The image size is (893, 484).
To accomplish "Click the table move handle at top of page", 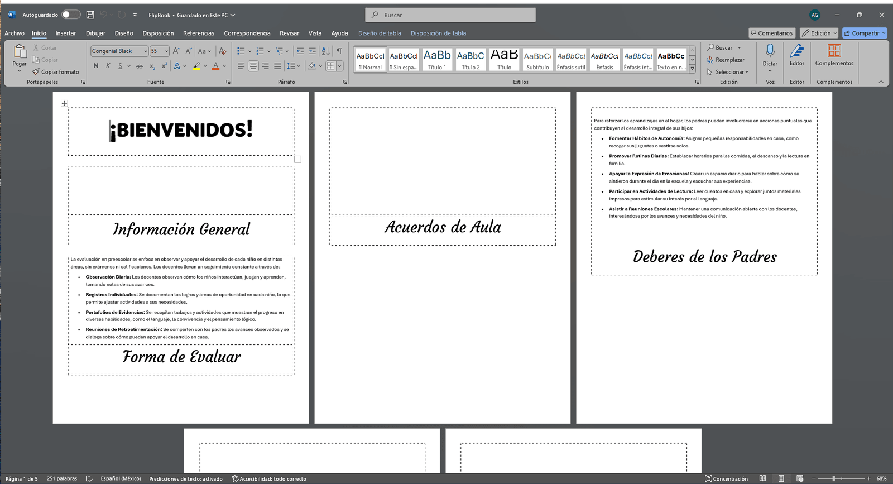I will pyautogui.click(x=64, y=103).
